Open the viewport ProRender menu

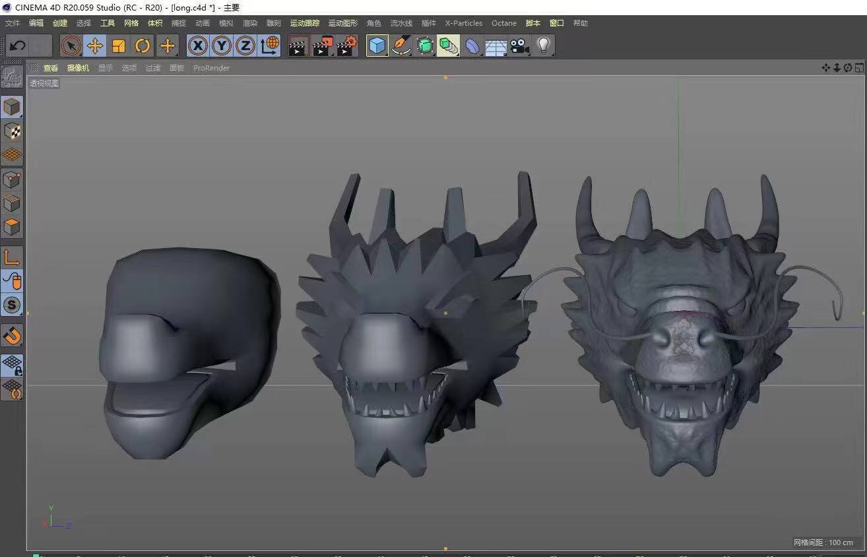point(212,68)
